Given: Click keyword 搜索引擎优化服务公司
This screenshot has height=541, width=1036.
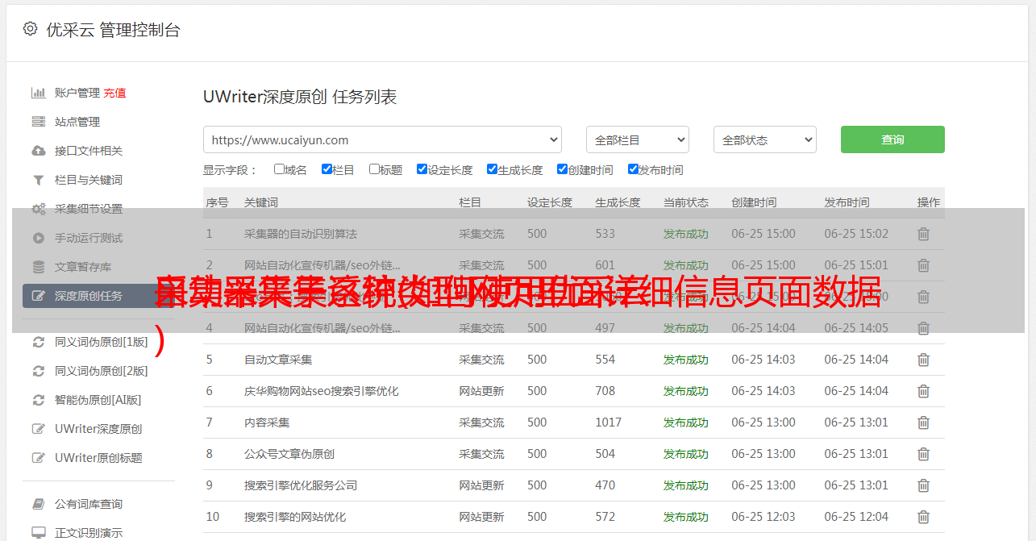Looking at the screenshot, I should pyautogui.click(x=301, y=485).
